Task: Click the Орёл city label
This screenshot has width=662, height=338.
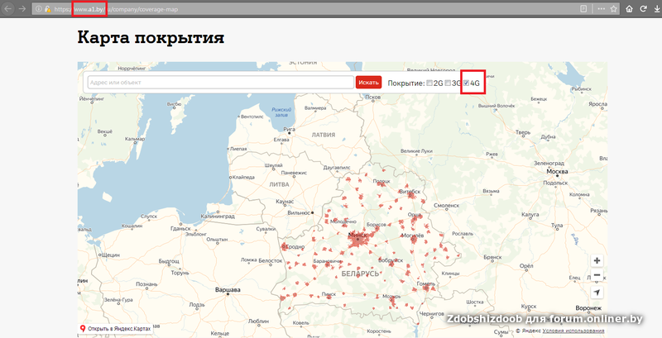Action: pos(526,265)
